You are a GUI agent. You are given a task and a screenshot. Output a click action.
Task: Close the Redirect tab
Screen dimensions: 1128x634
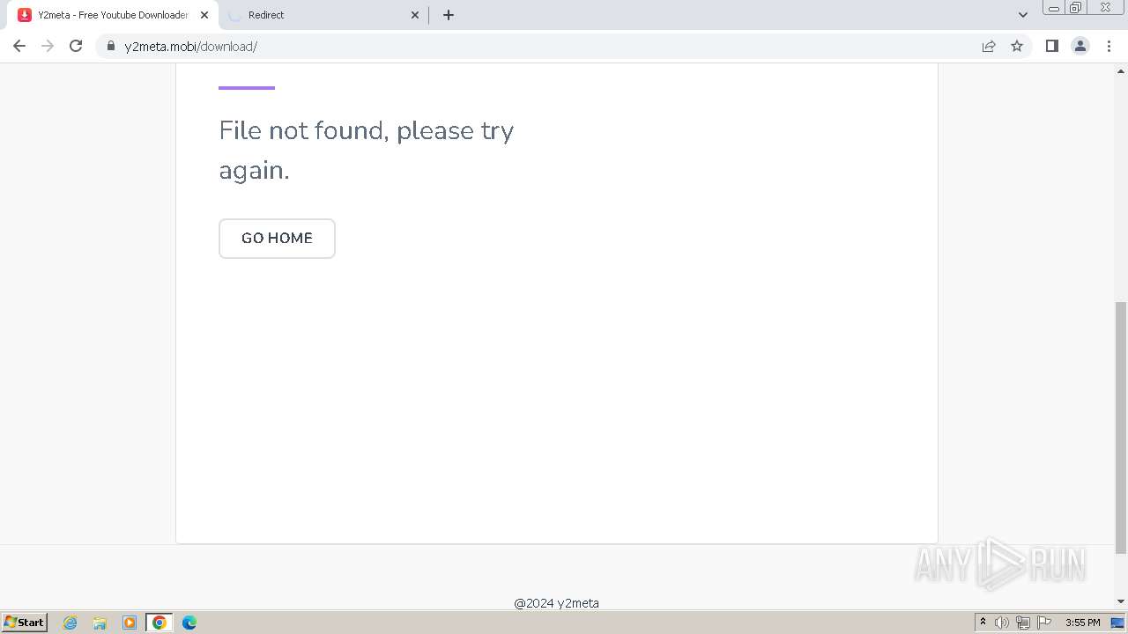[415, 15]
